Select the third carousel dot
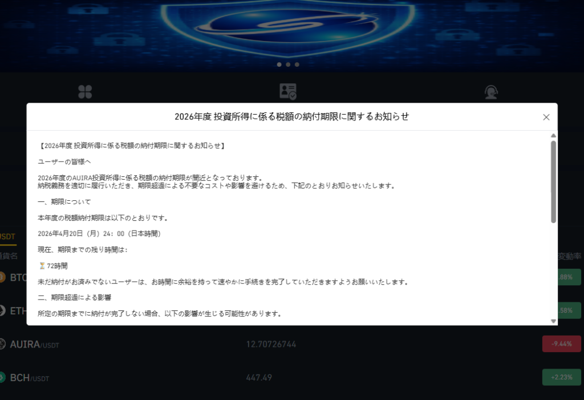 (x=297, y=64)
